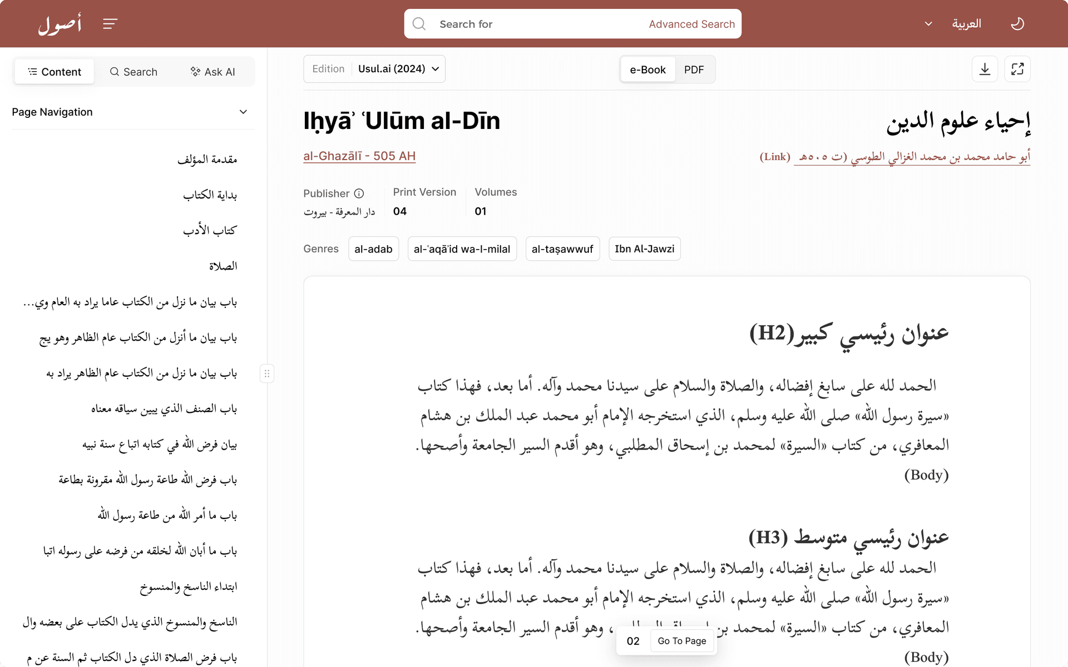Open the language selector chevron
This screenshot has width=1068, height=667.
(x=928, y=23)
